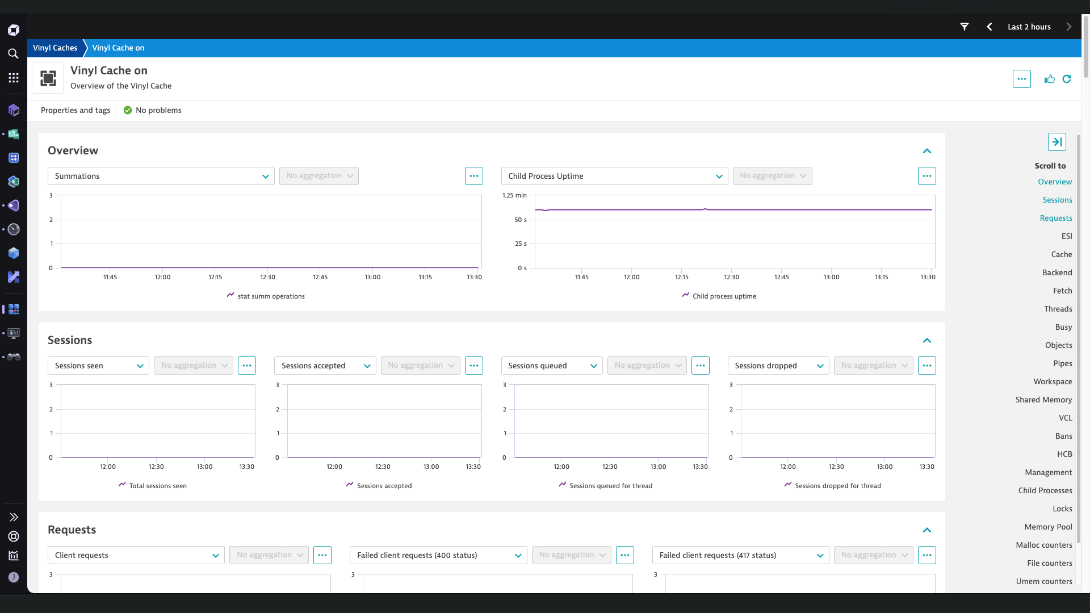Open the Sessions queued dropdown
Image resolution: width=1090 pixels, height=613 pixels.
[552, 366]
